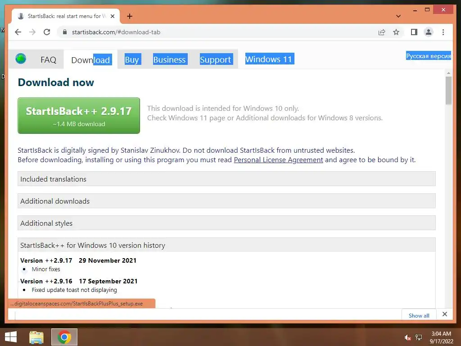Open the Windows 11 tab

[269, 59]
